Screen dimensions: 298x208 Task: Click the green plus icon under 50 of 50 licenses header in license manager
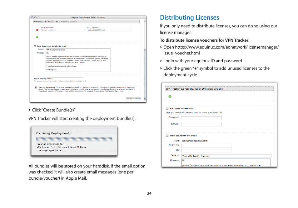pos(170,97)
